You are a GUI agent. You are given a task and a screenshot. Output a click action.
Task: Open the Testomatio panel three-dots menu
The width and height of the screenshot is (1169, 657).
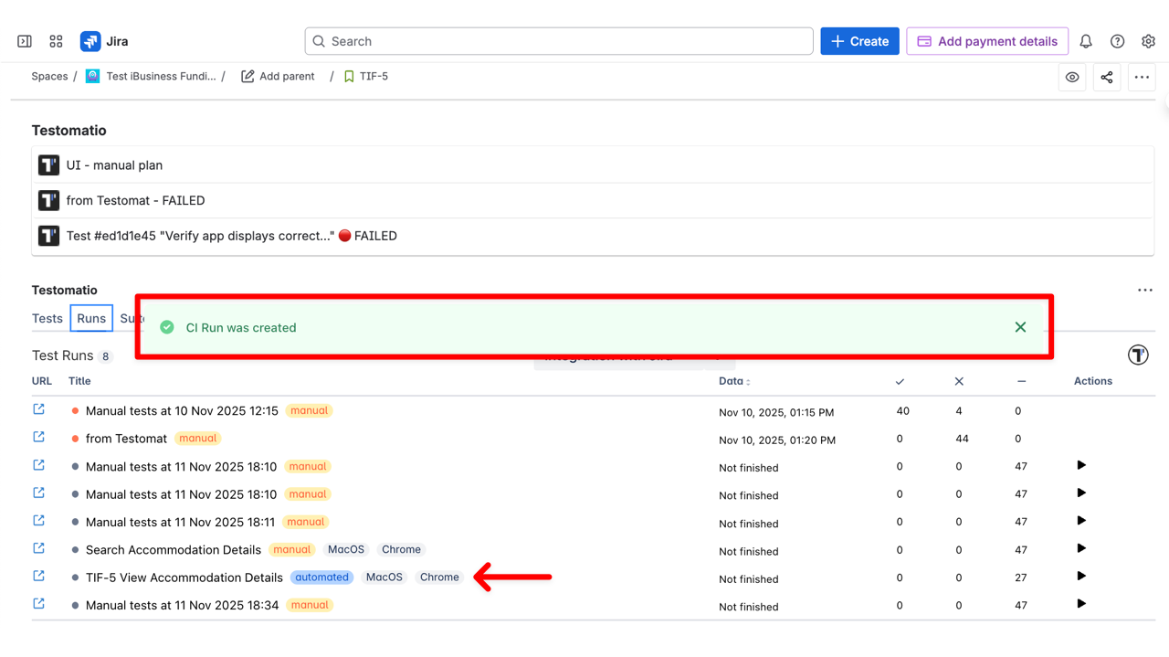tap(1145, 290)
